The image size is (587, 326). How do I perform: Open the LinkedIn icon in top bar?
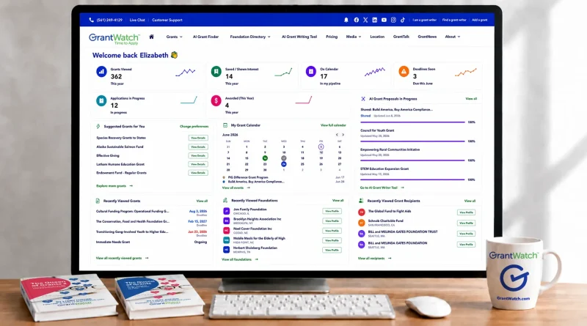[x=375, y=20]
